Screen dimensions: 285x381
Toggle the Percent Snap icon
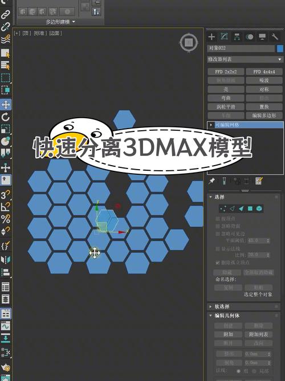pyautogui.click(x=5, y=219)
